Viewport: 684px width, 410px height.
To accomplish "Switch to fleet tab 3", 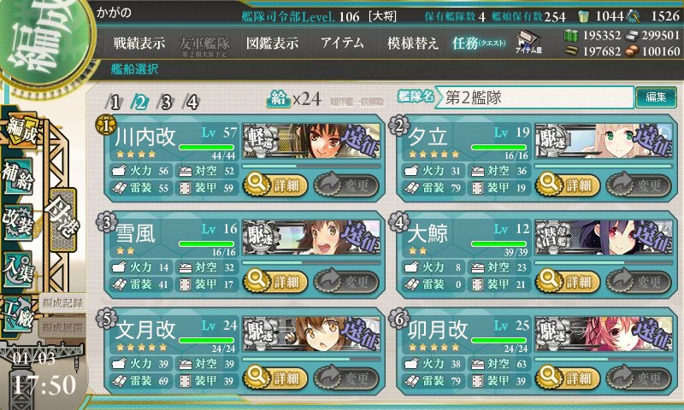I will (166, 102).
